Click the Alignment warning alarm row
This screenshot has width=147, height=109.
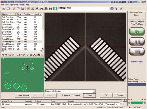point(60,104)
